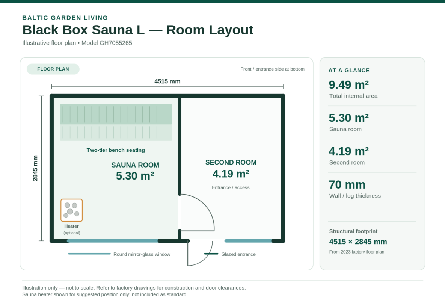
Task: Click the 'Sauna heater shown for suggested position' note
Action: click(105, 295)
